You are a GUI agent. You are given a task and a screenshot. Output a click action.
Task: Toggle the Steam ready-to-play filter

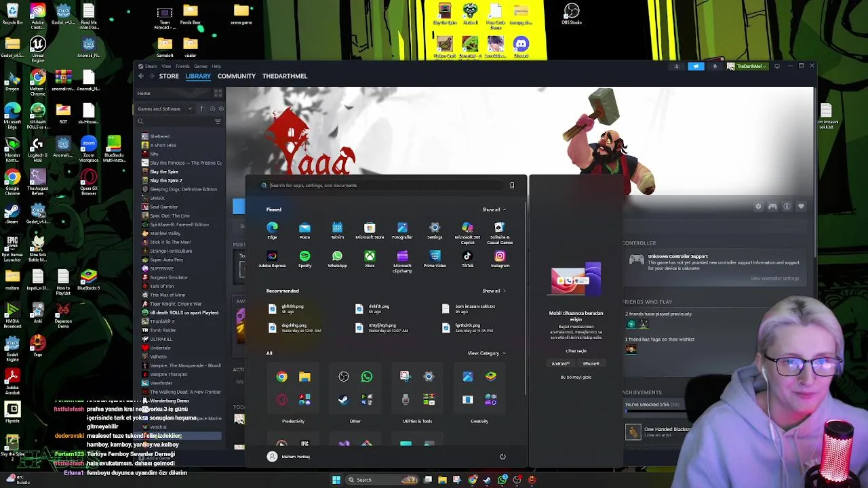point(222,108)
